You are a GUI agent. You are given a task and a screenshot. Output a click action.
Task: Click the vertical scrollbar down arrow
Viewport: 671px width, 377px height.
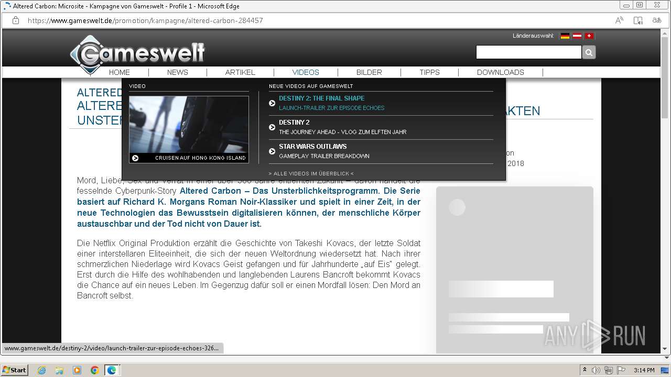665,349
